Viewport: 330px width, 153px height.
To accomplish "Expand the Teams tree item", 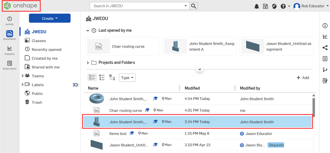I will click(22, 76).
